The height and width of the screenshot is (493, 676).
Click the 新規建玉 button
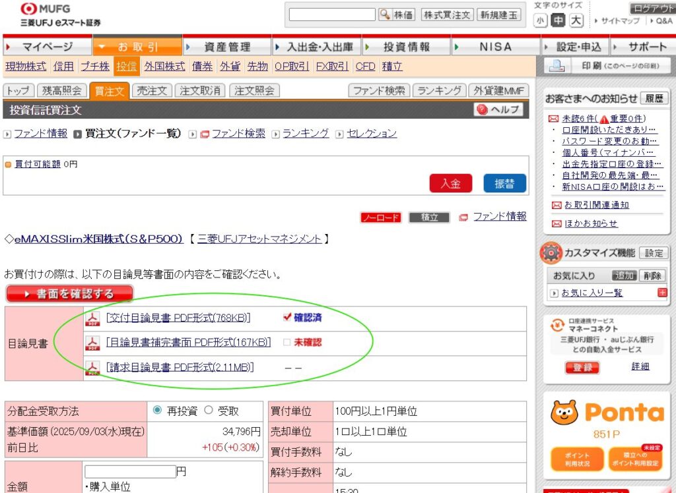click(x=499, y=14)
